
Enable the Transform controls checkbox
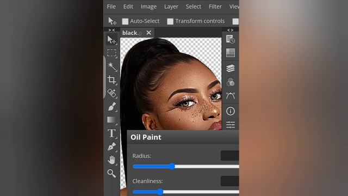[170, 21]
